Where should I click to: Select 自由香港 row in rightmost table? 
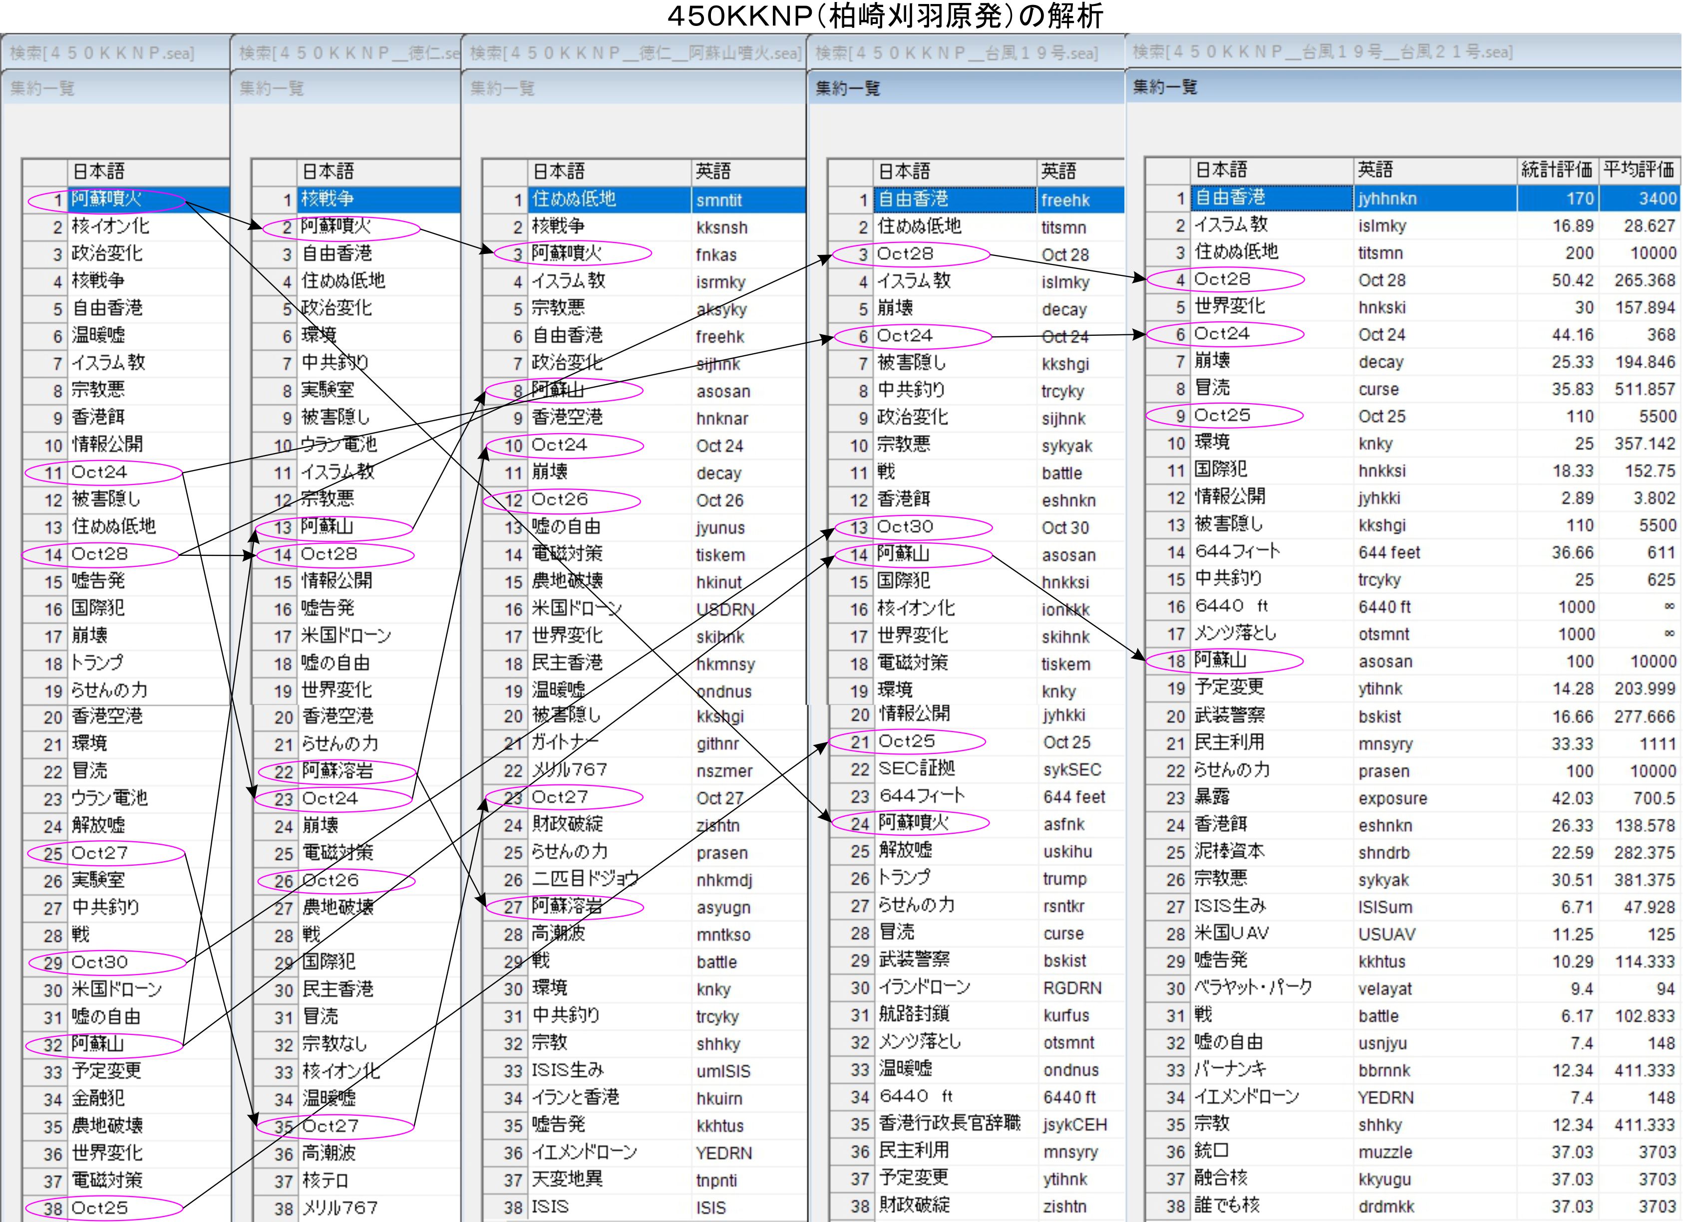(1232, 198)
